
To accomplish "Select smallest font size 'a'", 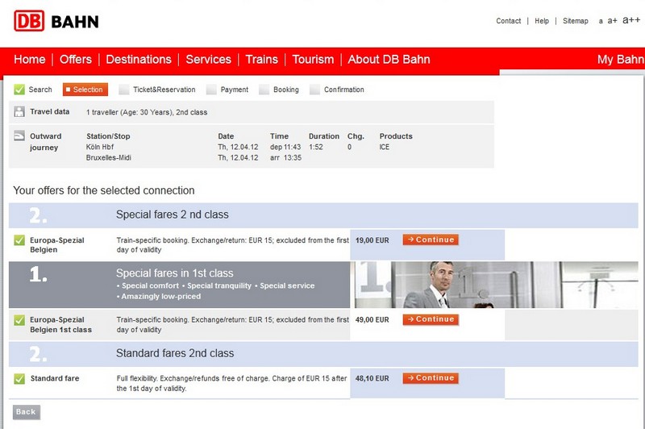I will [x=601, y=21].
